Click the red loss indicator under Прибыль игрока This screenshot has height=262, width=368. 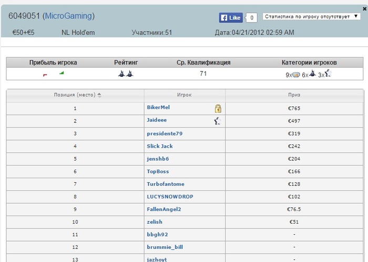click(x=45, y=75)
